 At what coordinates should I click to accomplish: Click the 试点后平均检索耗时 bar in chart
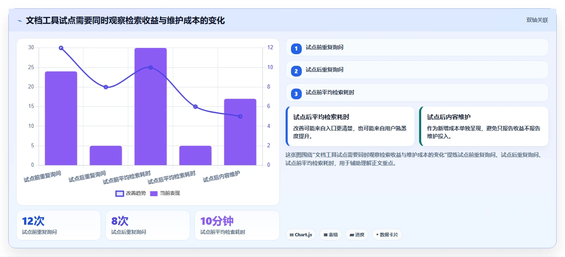195,156
